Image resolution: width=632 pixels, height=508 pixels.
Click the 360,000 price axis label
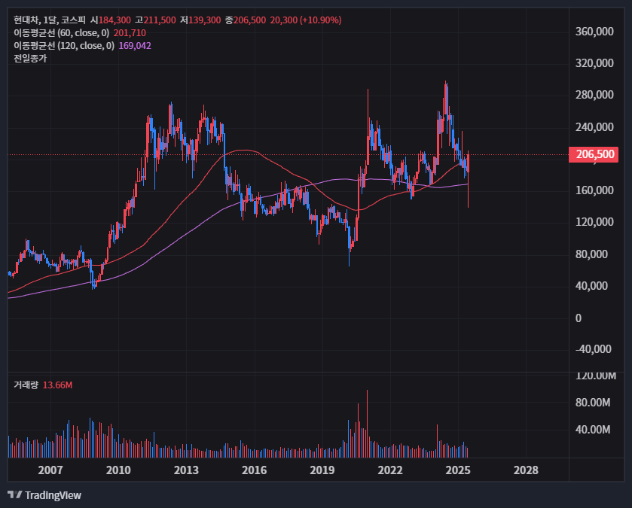tap(594, 32)
